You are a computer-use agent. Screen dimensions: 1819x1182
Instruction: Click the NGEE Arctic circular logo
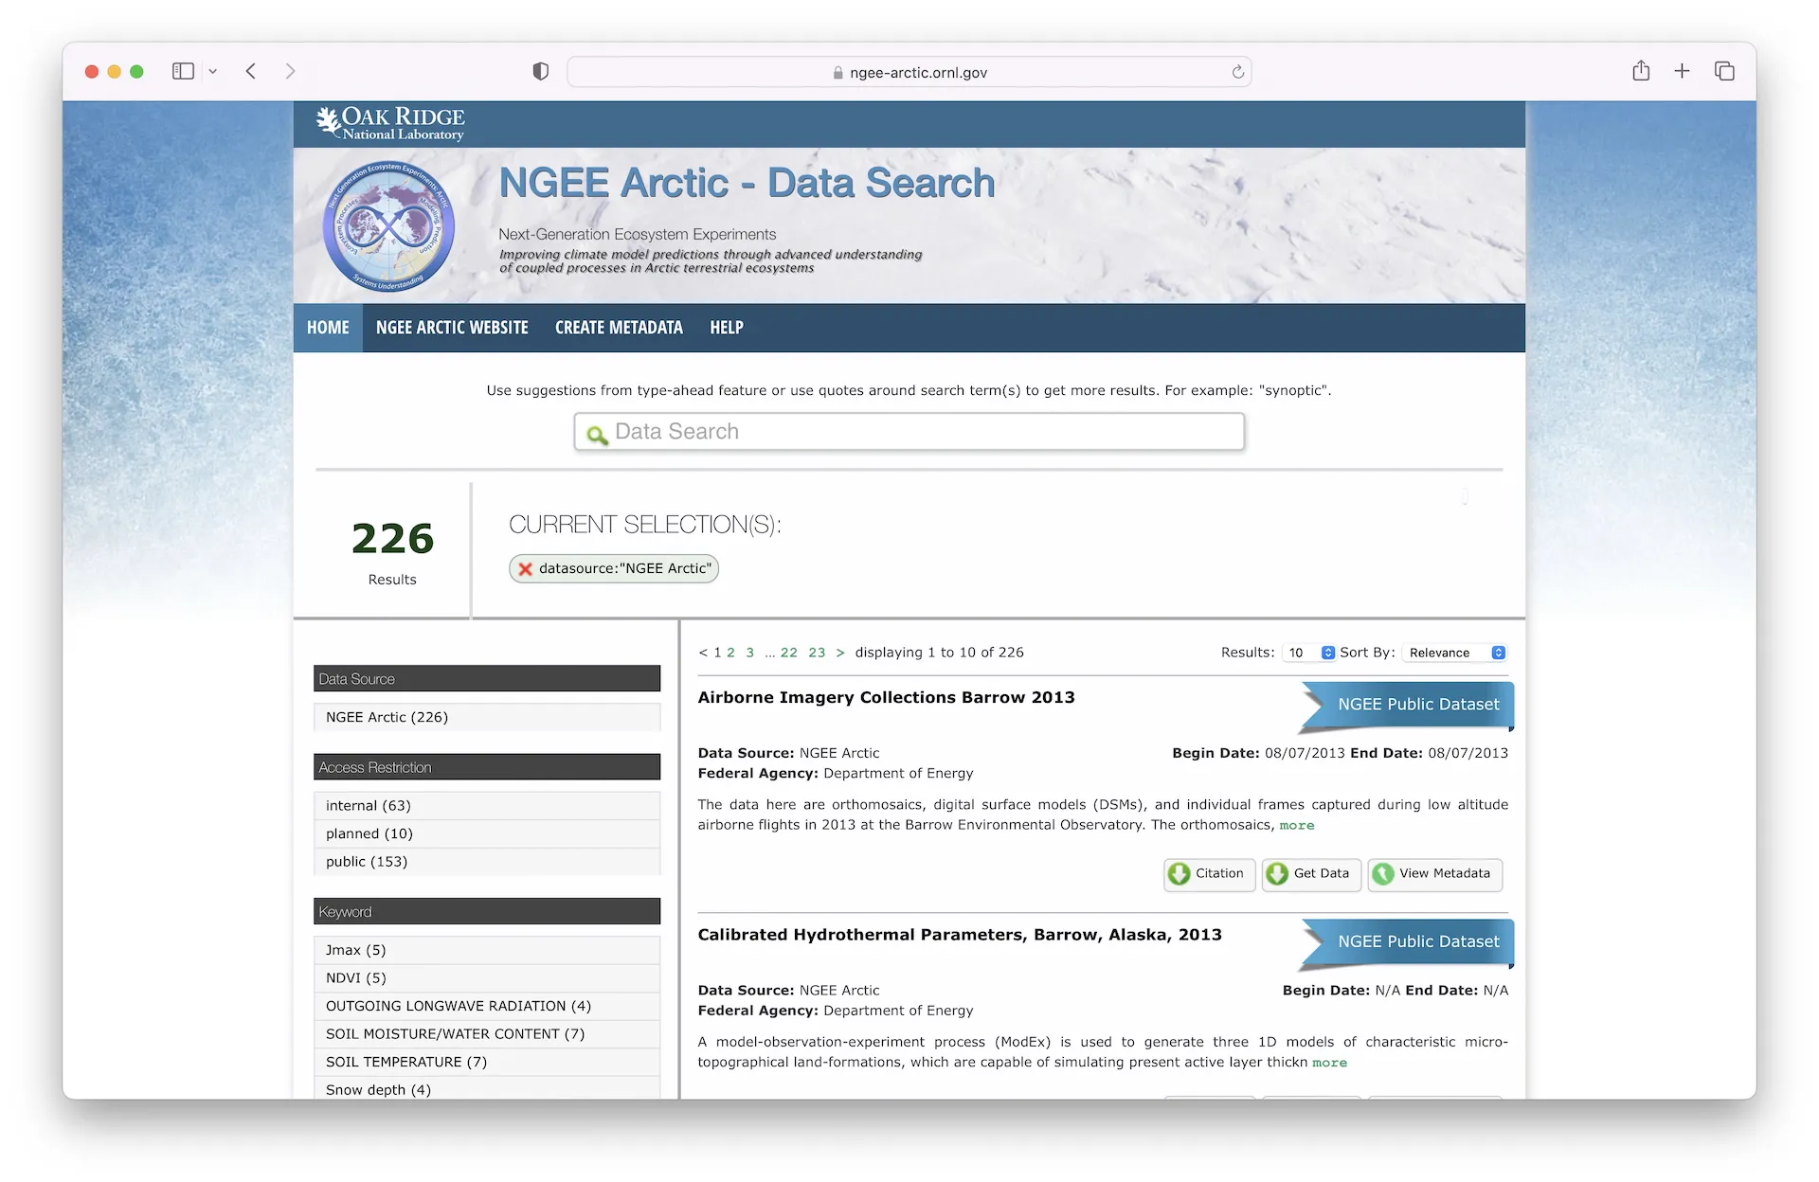(388, 226)
